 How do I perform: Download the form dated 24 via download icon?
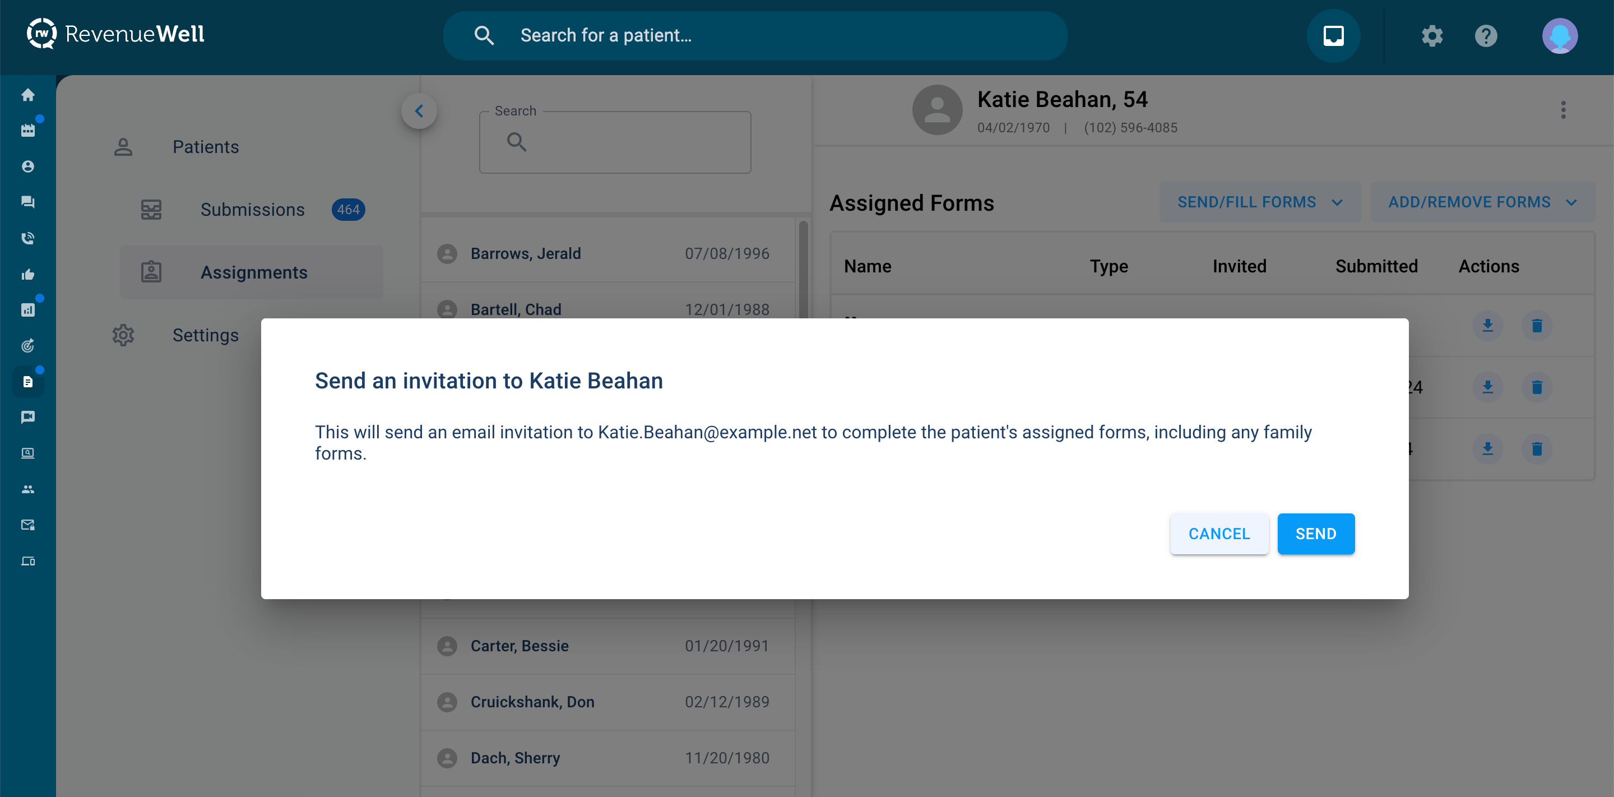[1488, 387]
